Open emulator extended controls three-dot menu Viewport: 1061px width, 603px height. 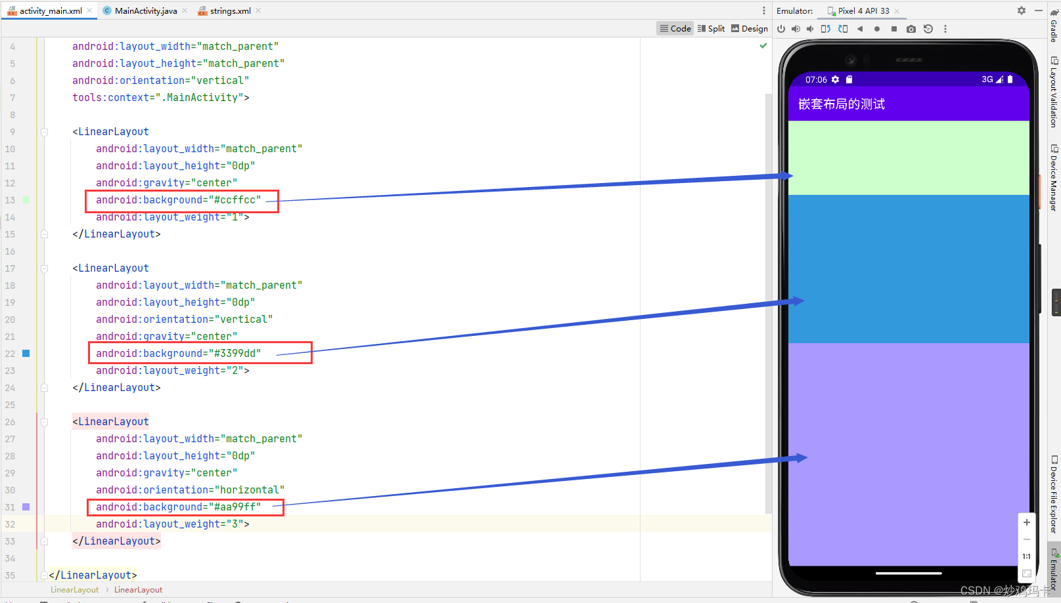click(945, 29)
